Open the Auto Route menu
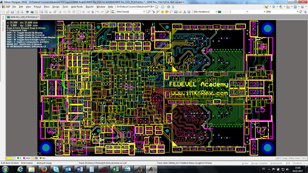This screenshot has height=173, width=308. click(77, 7)
